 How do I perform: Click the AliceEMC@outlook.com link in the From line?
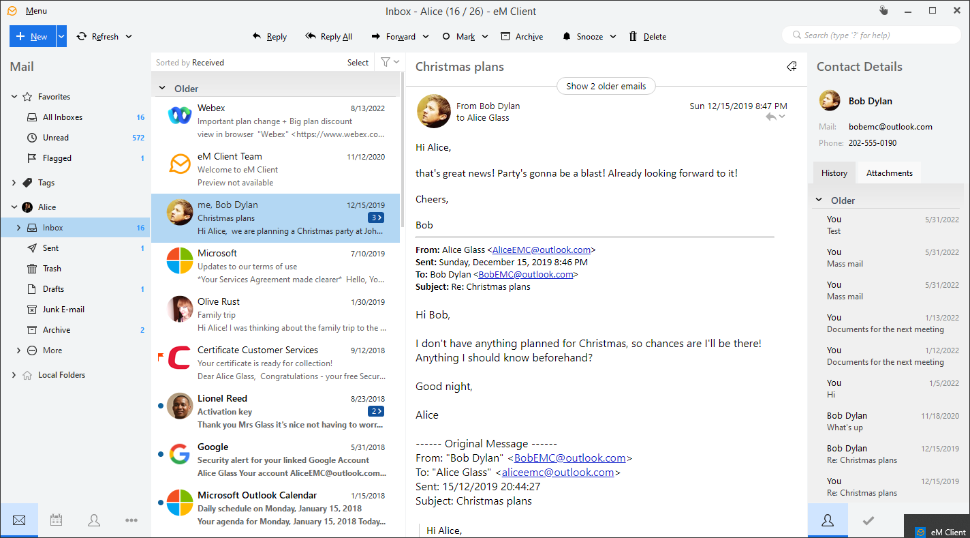(x=542, y=250)
